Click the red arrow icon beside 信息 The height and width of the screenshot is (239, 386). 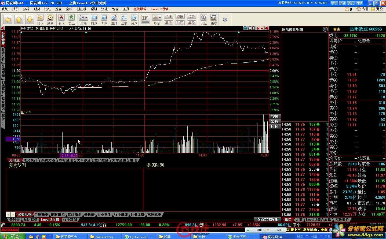pos(267,28)
